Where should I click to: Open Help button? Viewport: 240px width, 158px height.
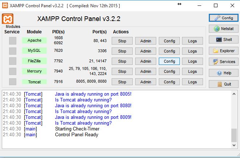click(223, 73)
